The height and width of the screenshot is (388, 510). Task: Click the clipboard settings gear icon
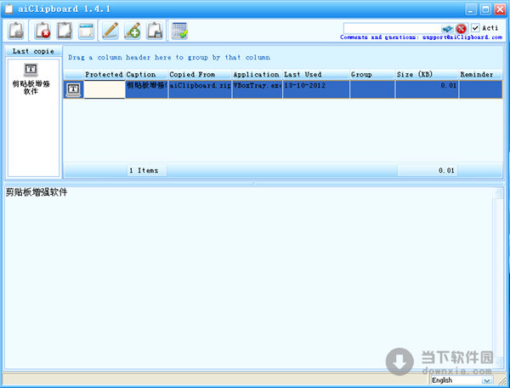16,31
